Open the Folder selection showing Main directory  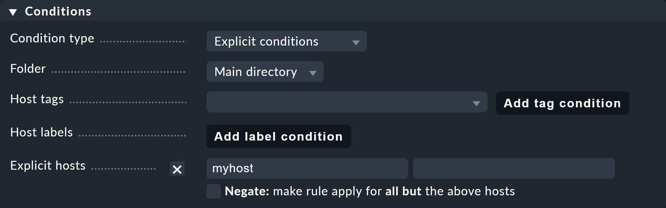(x=265, y=72)
